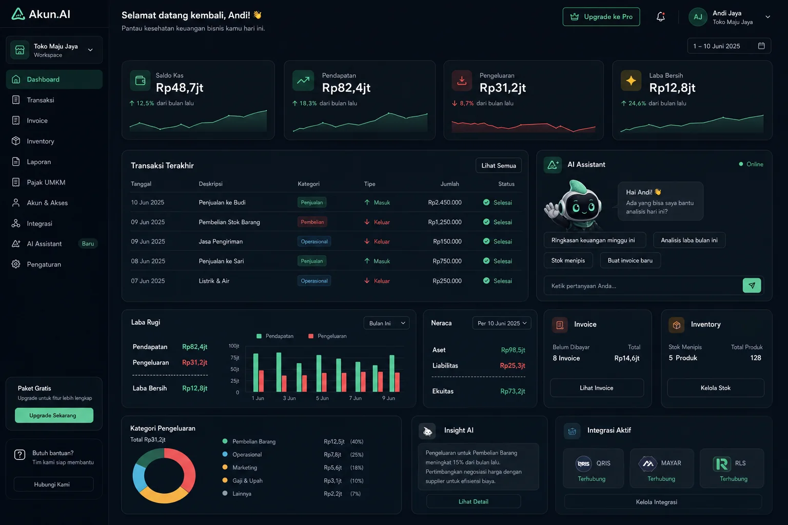
Task: Click the Pendapatan green legend swatch
Action: click(x=259, y=336)
